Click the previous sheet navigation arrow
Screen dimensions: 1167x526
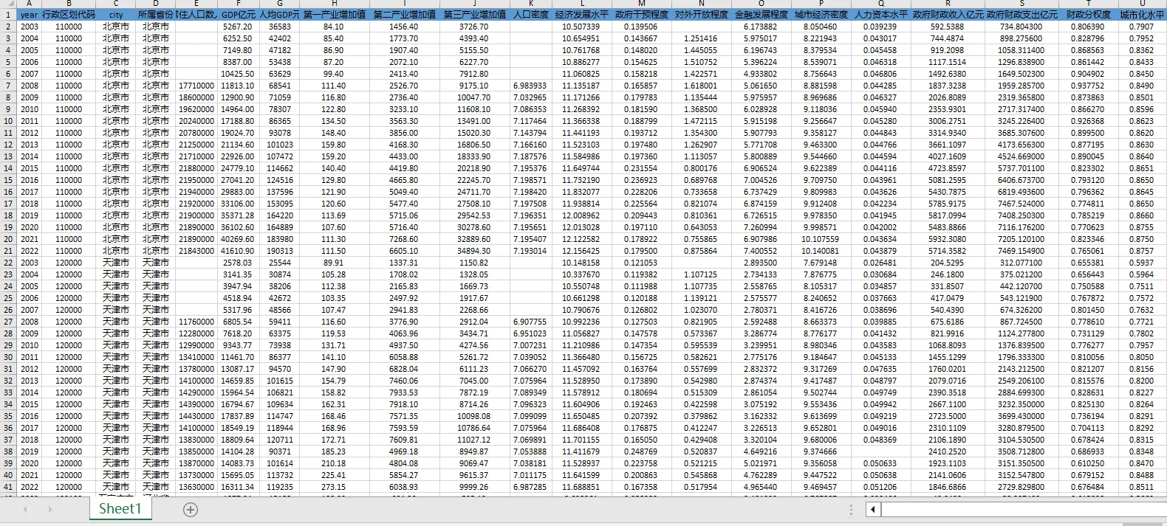click(x=24, y=510)
